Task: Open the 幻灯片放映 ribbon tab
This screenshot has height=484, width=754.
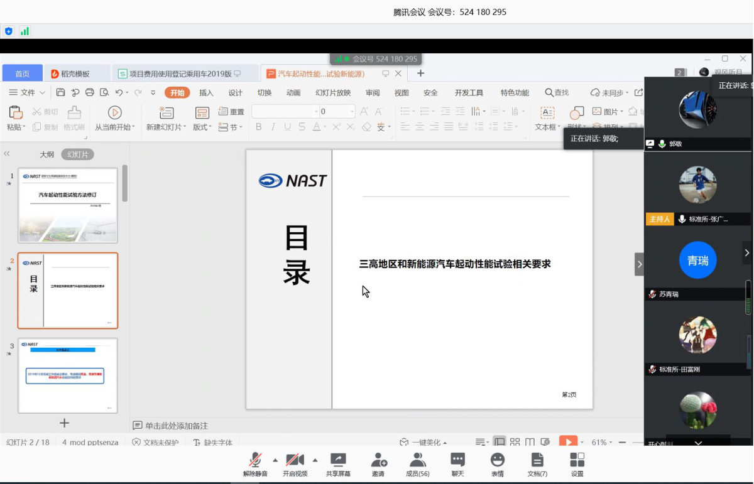Action: (x=333, y=93)
